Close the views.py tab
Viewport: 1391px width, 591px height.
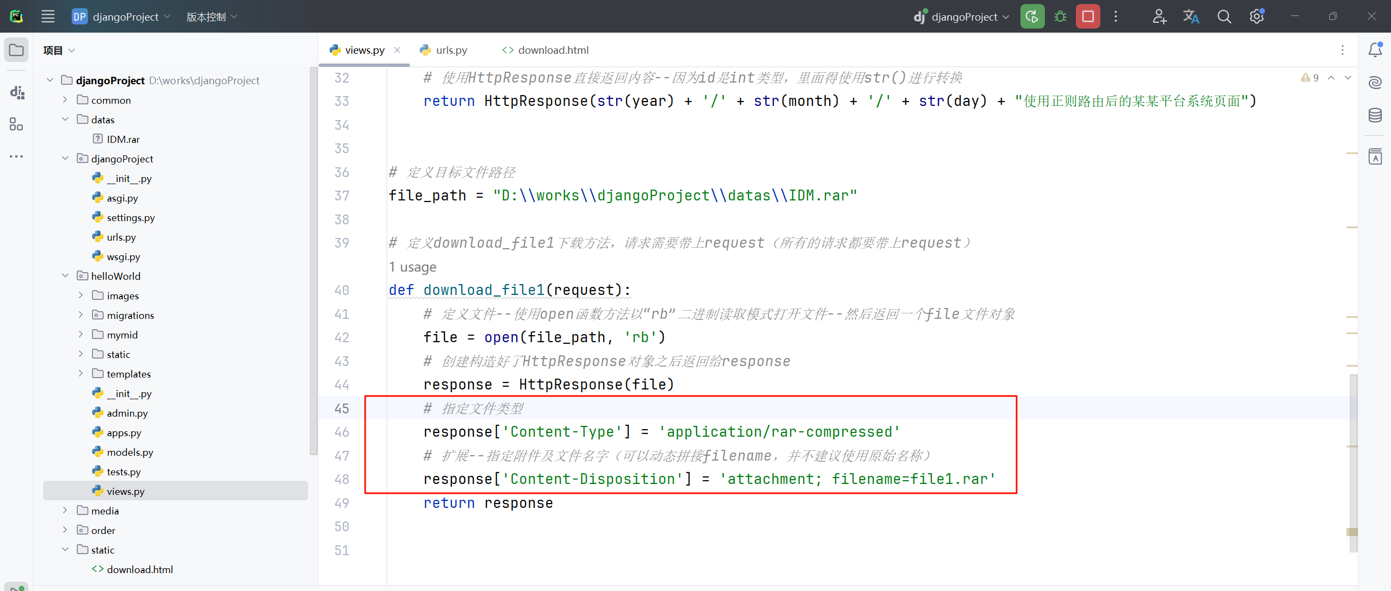click(x=397, y=50)
